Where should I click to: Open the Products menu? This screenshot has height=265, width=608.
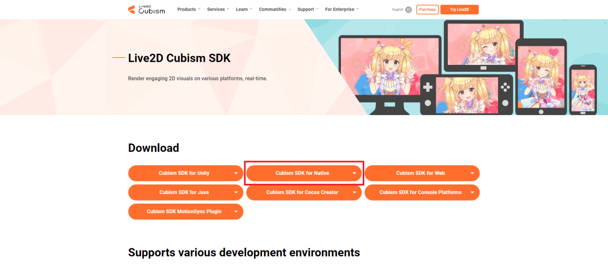pyautogui.click(x=189, y=9)
